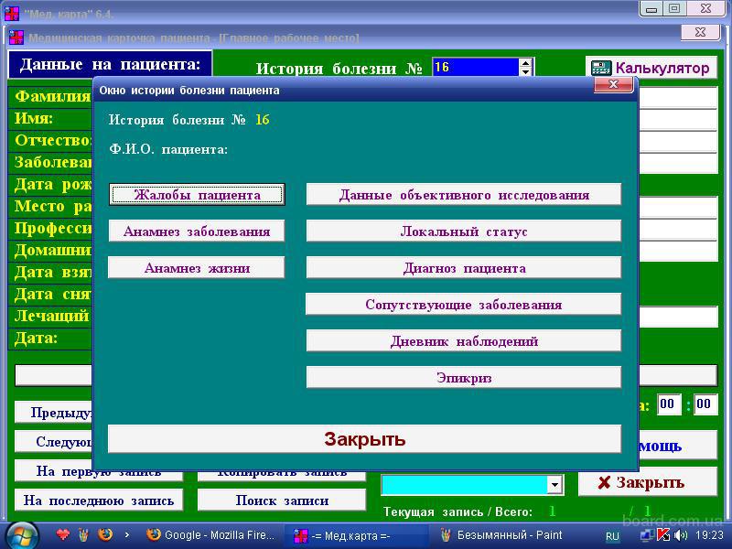The width and height of the screenshot is (732, 549).
Task: Launch Firefox from quick launch bar
Action: [x=105, y=534]
